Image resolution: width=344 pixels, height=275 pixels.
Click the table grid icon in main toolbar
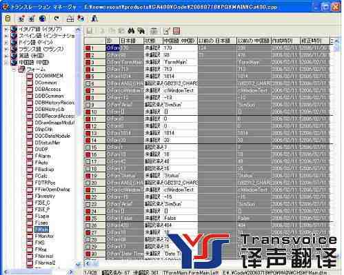70,19
